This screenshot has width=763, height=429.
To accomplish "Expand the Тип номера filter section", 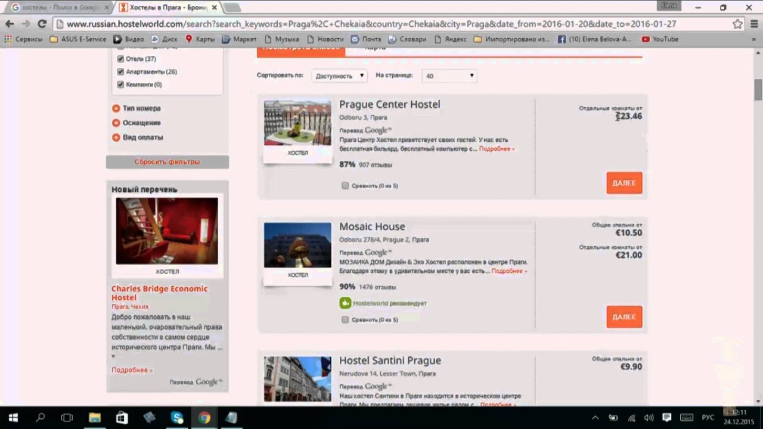I will click(136, 108).
